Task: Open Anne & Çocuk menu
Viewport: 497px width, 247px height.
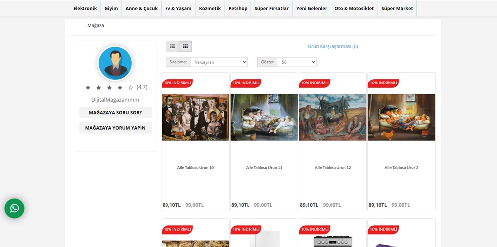Action: point(141,8)
